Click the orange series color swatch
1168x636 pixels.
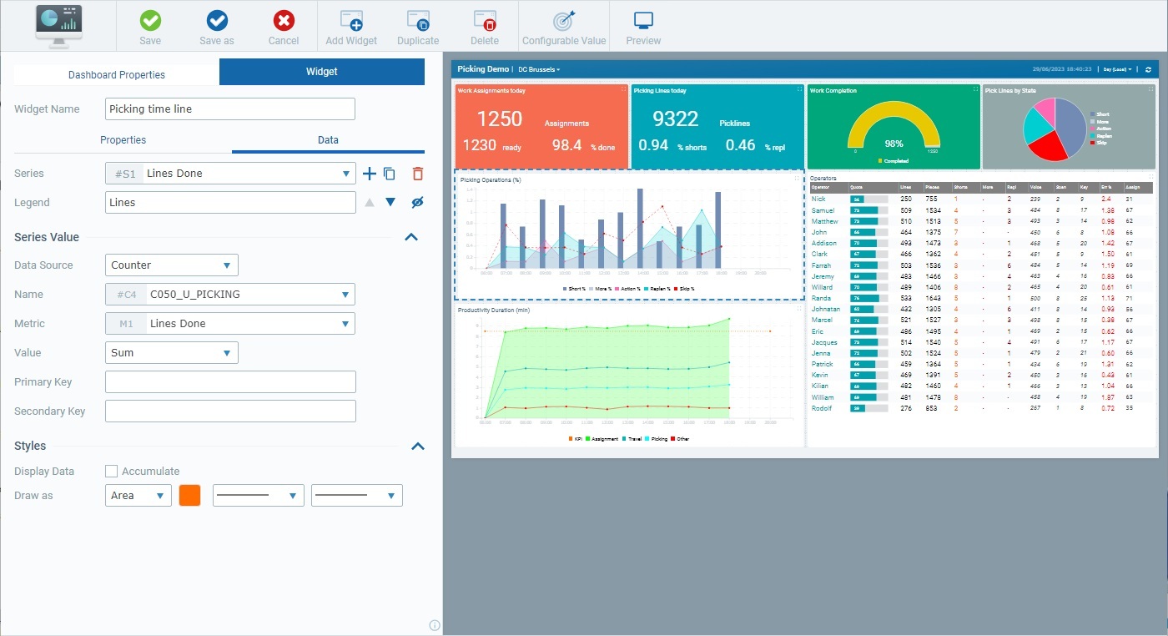189,495
